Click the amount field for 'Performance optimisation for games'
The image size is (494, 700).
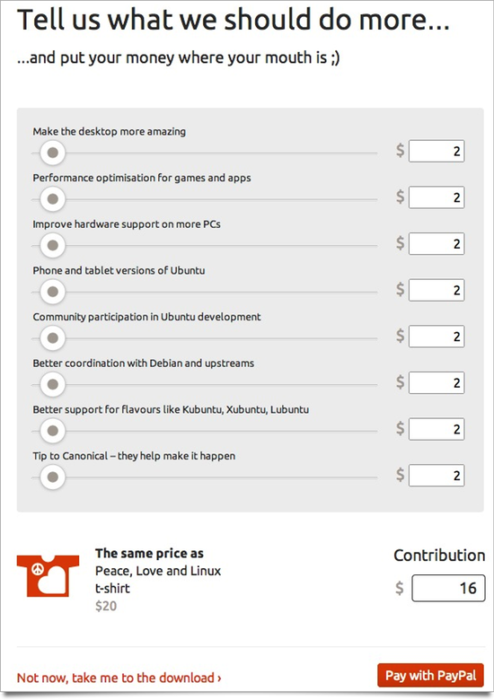tap(437, 197)
